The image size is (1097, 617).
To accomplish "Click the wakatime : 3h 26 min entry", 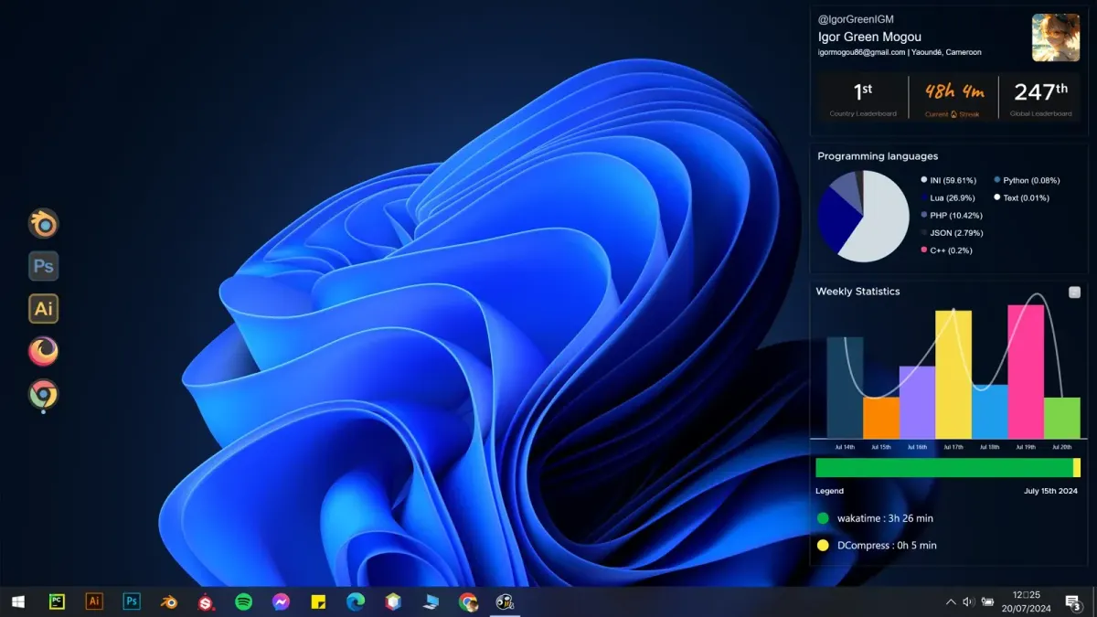I will [885, 518].
